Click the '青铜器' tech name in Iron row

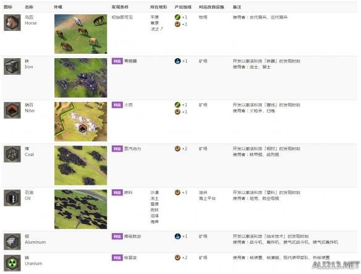tap(130, 61)
